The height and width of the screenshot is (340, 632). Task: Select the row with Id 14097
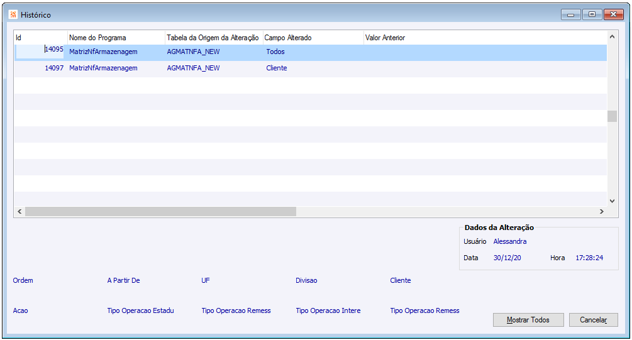pyautogui.click(x=311, y=69)
